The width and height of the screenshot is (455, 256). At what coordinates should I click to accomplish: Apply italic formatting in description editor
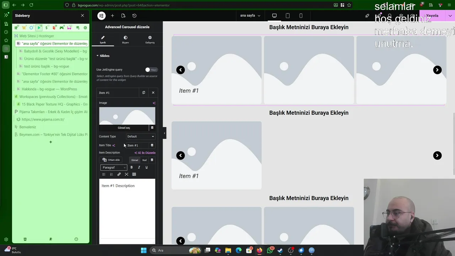click(139, 167)
